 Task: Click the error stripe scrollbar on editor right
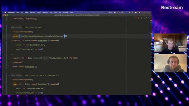(151, 55)
